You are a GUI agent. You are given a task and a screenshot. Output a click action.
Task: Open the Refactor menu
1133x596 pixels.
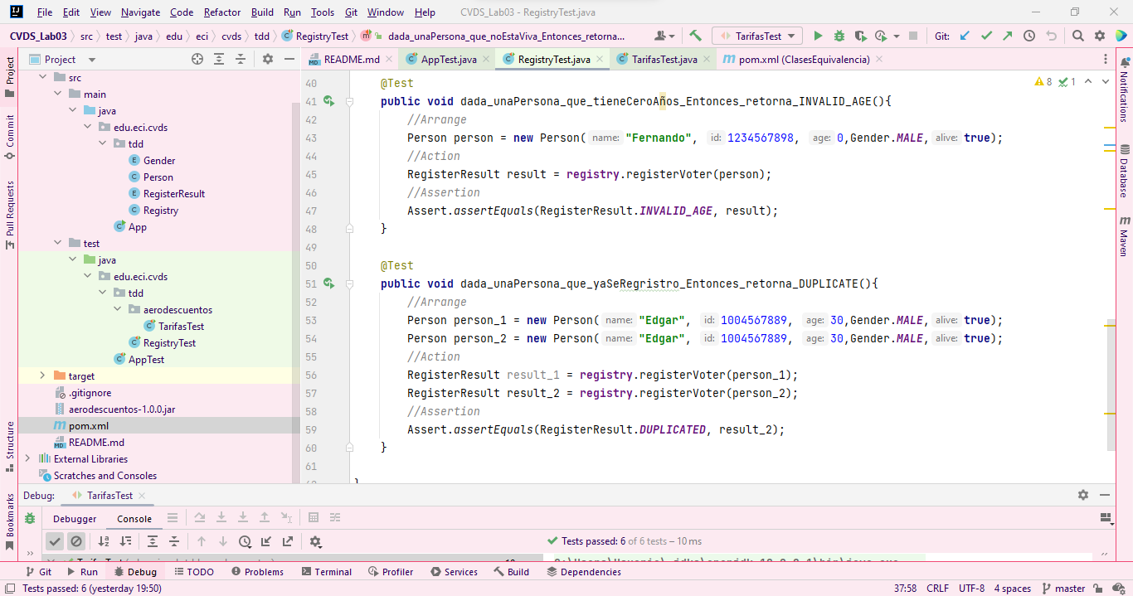pyautogui.click(x=222, y=12)
